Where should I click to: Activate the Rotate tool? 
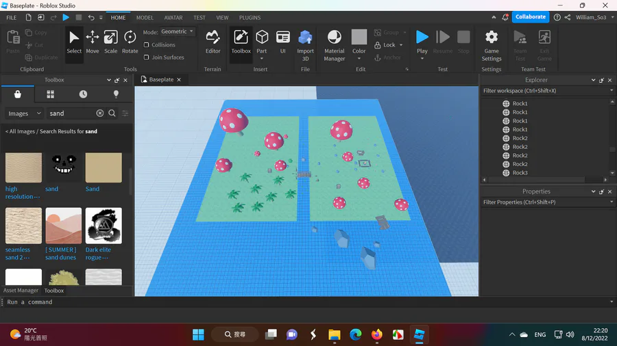pyautogui.click(x=130, y=42)
